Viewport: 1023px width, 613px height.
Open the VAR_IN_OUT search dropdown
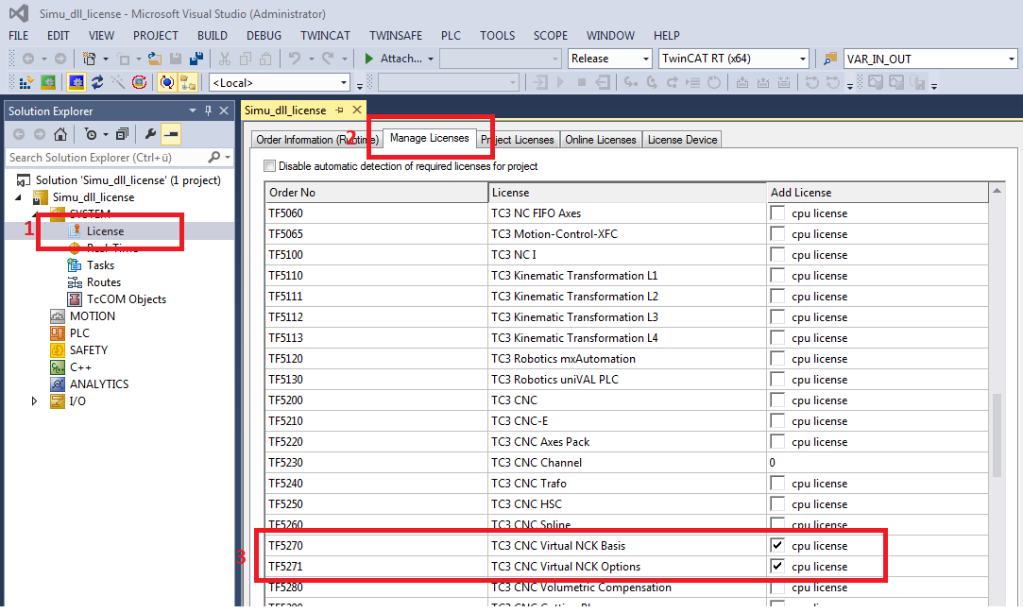coord(1012,59)
